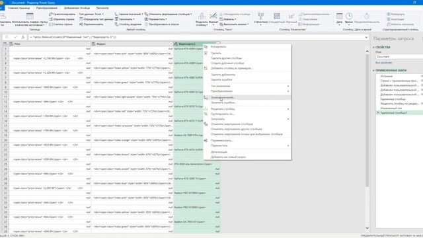This screenshot has width=423, height=238.
Task: Open the Индекс column filter dropdown
Action: 171,44
